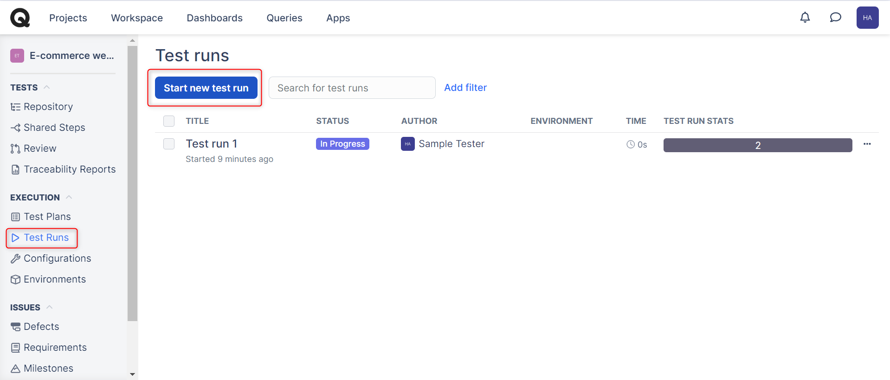The width and height of the screenshot is (890, 380).
Task: Click the test run stats progress bar
Action: tap(757, 145)
